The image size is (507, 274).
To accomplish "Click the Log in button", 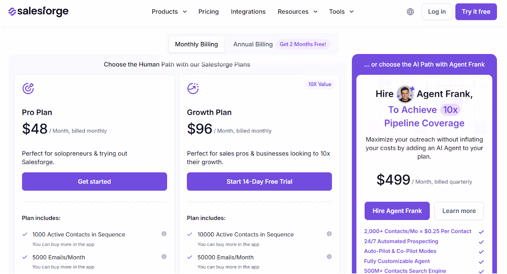I will pyautogui.click(x=437, y=12).
